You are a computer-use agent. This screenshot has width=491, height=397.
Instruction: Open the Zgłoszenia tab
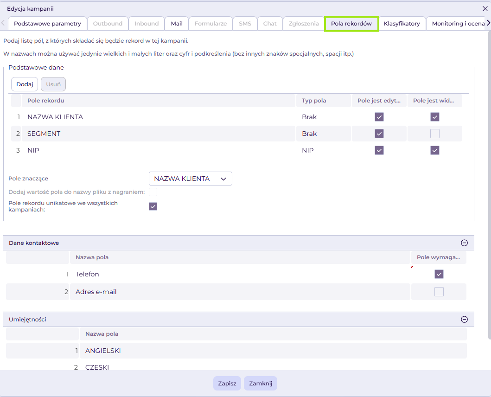[x=303, y=24]
